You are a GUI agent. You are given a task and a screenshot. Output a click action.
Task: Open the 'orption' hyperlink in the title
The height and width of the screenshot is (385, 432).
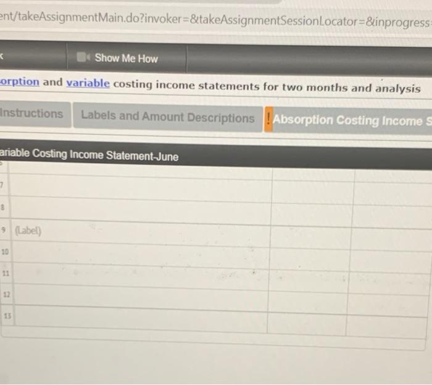point(20,82)
